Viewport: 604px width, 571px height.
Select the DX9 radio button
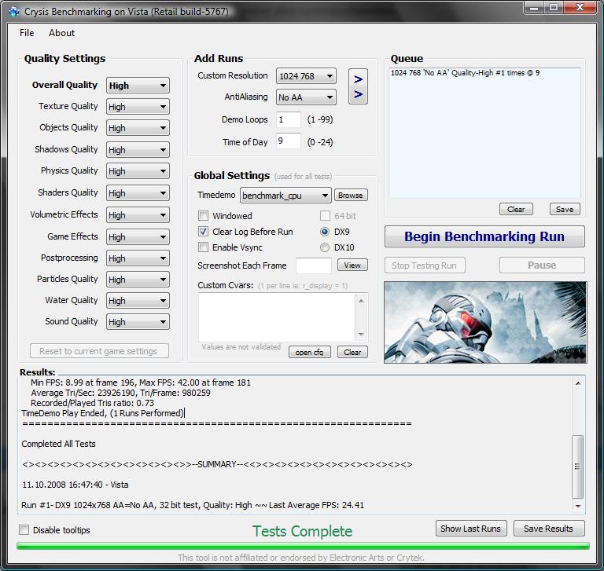point(325,232)
